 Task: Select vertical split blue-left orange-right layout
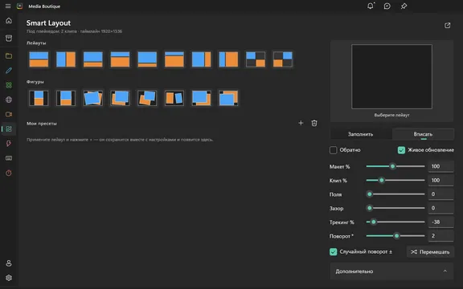[x=66, y=59]
